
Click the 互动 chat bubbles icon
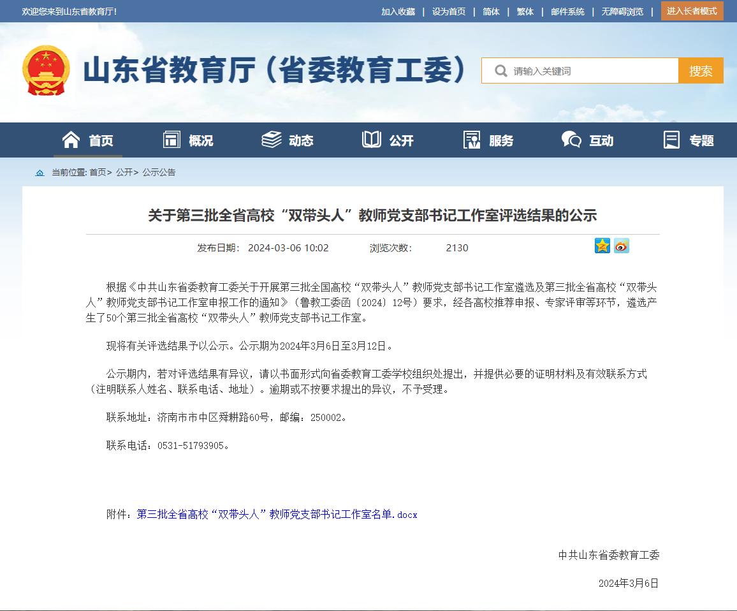coord(571,140)
